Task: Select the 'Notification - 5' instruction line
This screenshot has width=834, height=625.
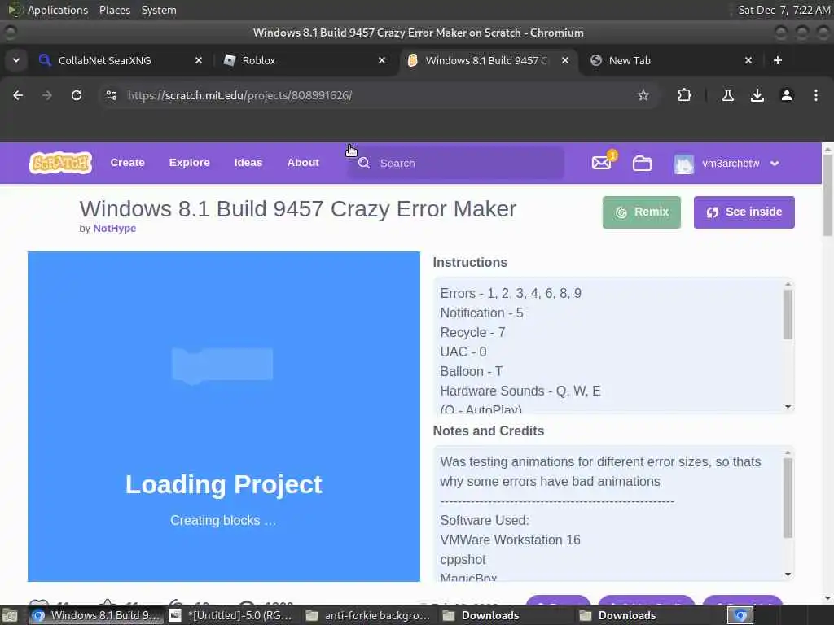Action: coord(481,313)
